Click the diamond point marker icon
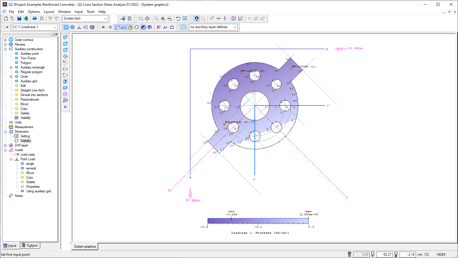Screen dimensions: 458x258 (x=110, y=27)
